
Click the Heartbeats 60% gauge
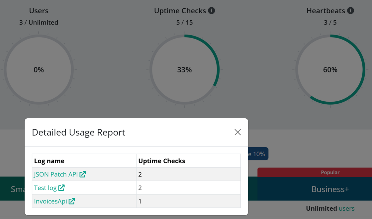(330, 70)
